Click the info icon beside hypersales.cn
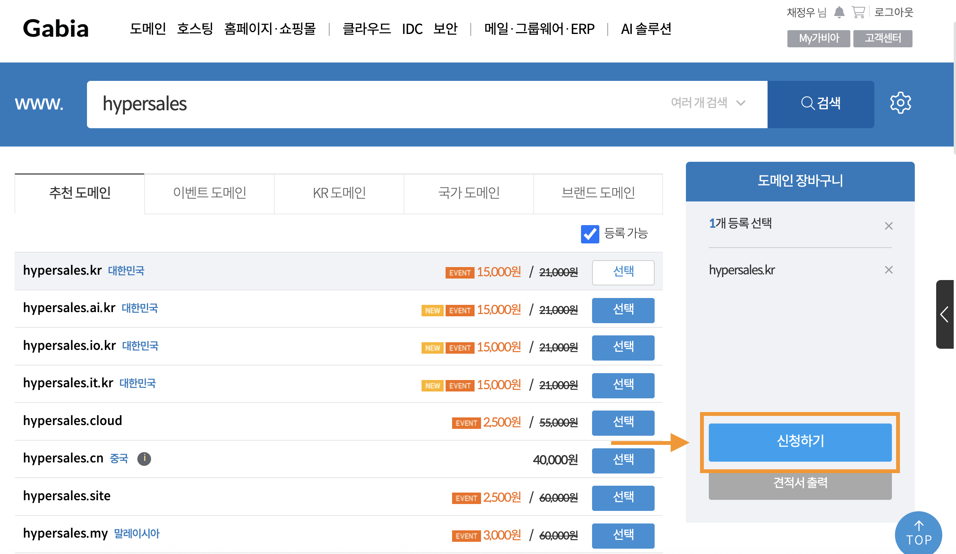Screen dimensions: 956x554 (x=144, y=458)
